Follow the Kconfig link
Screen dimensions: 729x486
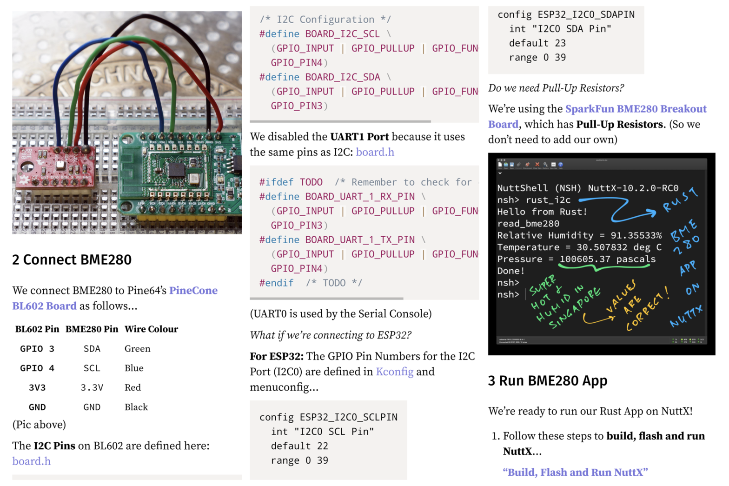point(395,372)
